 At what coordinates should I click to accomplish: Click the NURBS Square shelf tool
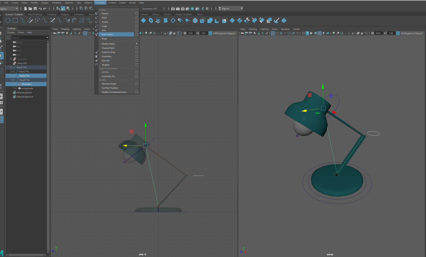click(x=15, y=20)
